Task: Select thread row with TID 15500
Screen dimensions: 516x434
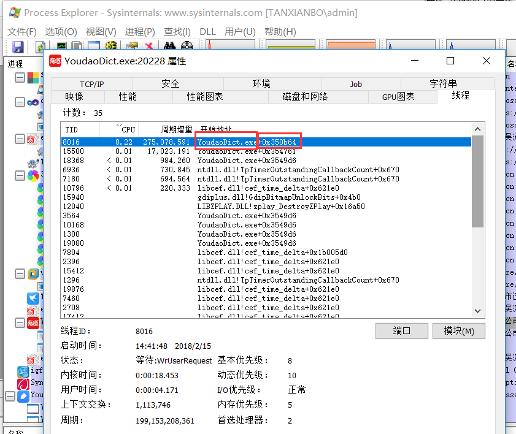Action: tap(266, 151)
